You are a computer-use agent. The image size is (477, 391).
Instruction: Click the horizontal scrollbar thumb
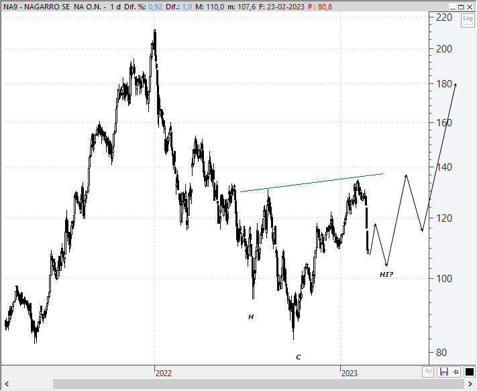click(259, 384)
